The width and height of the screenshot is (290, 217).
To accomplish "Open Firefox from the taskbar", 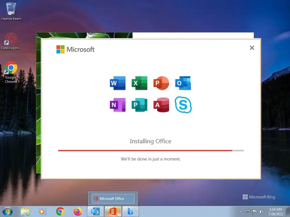I will (78, 211).
